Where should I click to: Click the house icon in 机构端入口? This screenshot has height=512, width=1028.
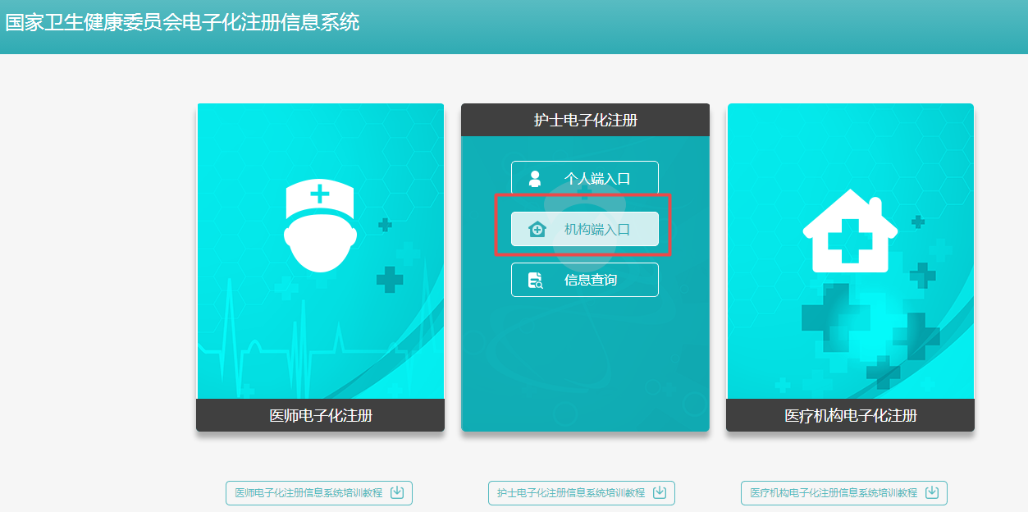(x=537, y=229)
